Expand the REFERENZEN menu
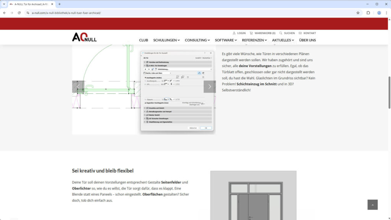 254,40
